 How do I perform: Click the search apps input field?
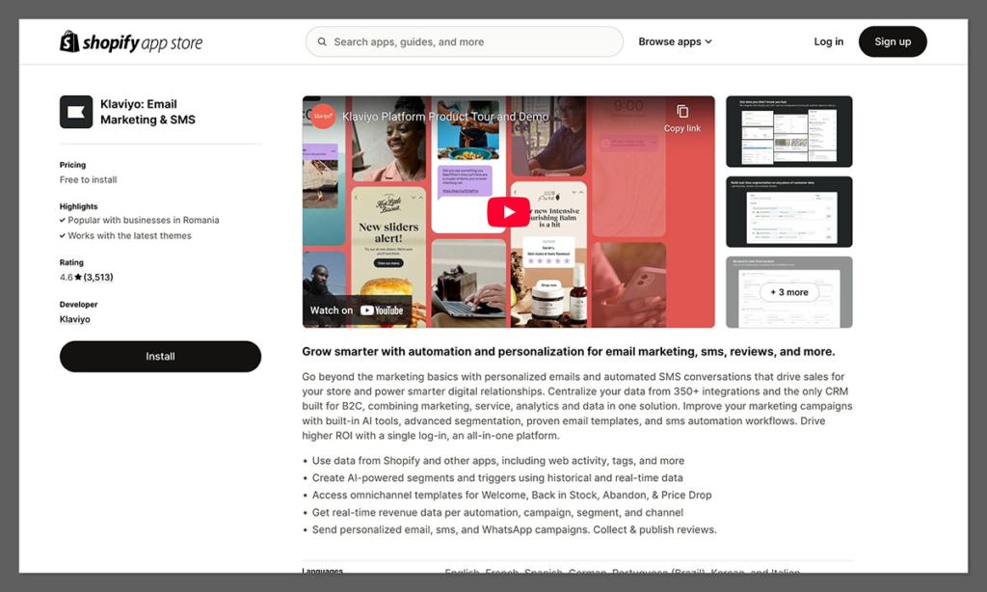tap(463, 41)
